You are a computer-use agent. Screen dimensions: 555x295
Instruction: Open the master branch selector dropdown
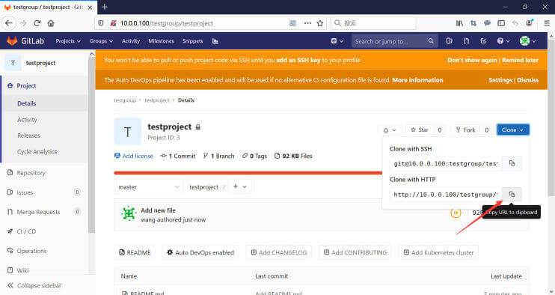(x=149, y=186)
